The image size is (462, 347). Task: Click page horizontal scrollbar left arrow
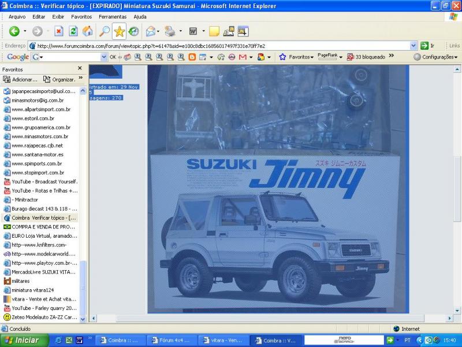pyautogui.click(x=94, y=318)
